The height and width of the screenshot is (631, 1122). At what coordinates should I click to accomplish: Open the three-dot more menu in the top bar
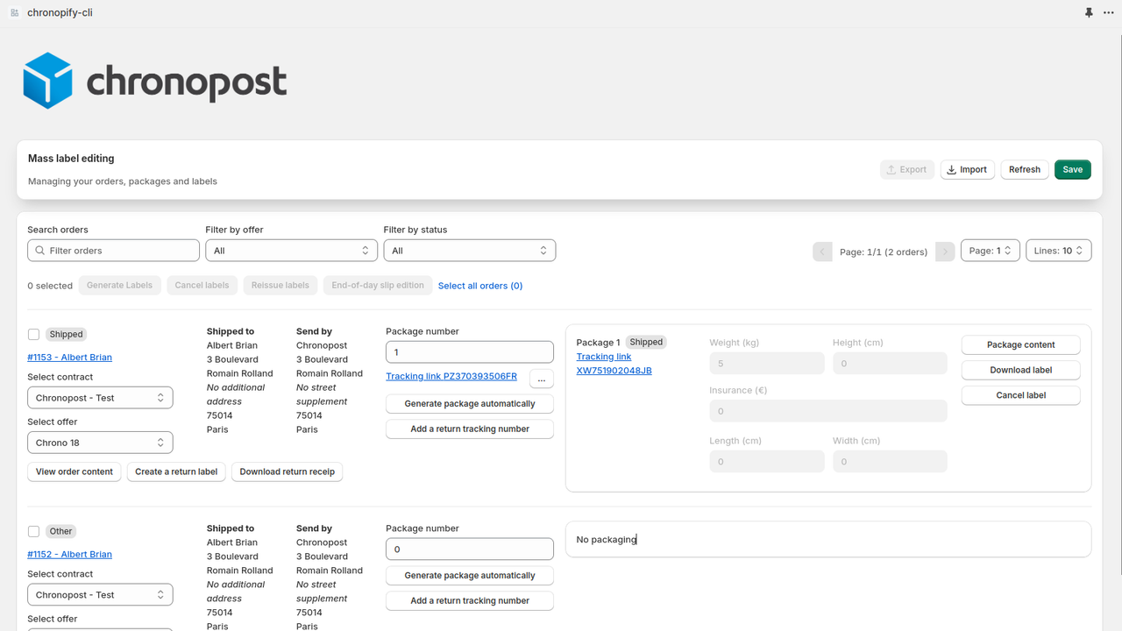1109,13
